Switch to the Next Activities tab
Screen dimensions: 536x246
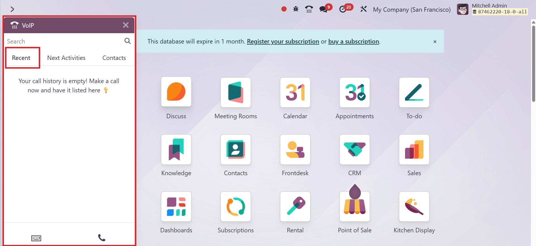tap(66, 58)
